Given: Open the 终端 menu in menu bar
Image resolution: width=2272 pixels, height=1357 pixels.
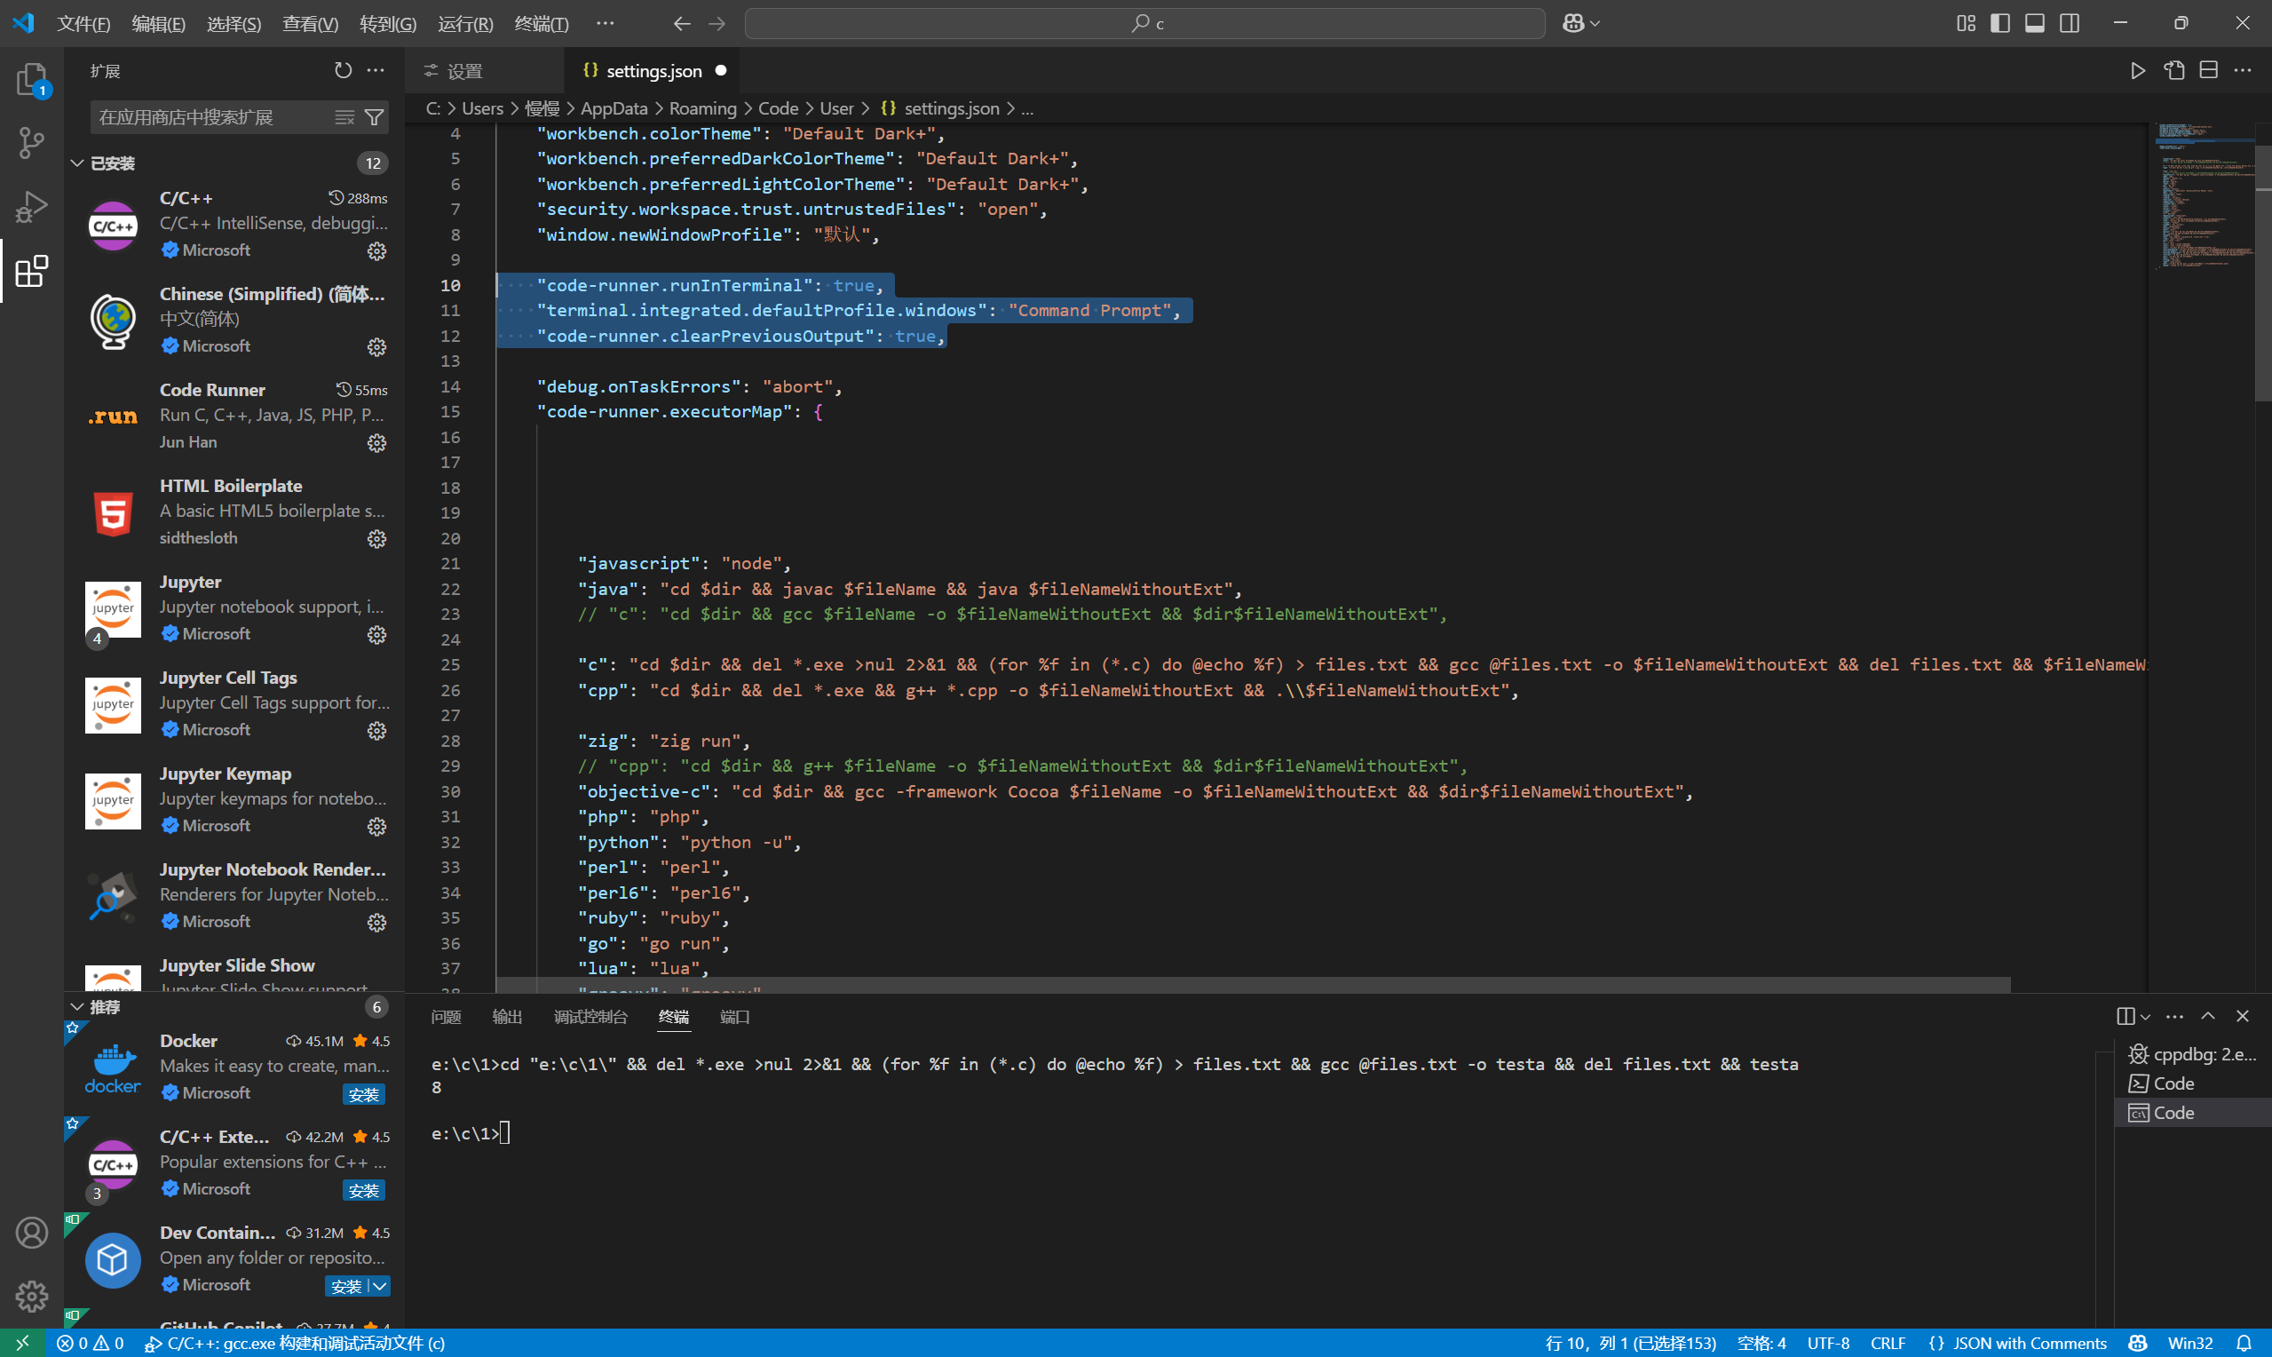Looking at the screenshot, I should click(541, 24).
